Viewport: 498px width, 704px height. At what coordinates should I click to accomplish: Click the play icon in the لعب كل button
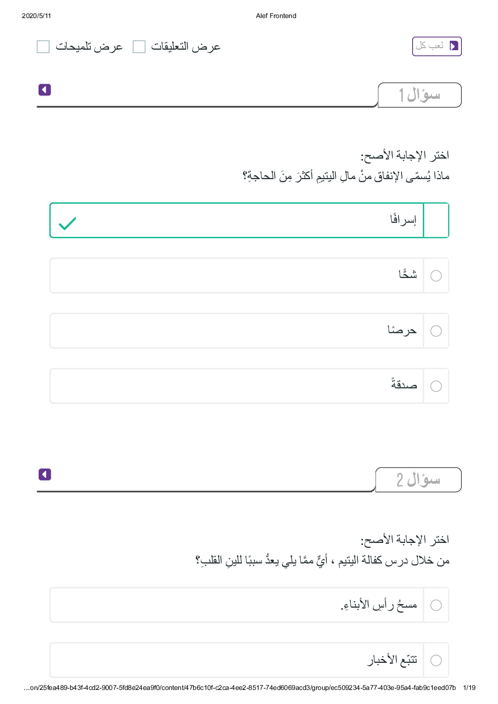point(454,46)
